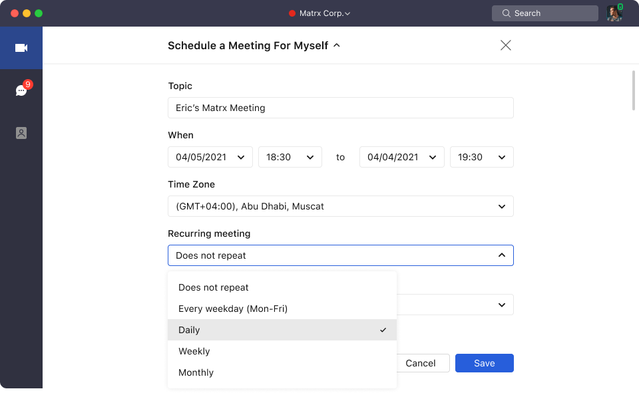
Task: Open the start date 04/05/2021 dropdown
Action: pos(210,157)
